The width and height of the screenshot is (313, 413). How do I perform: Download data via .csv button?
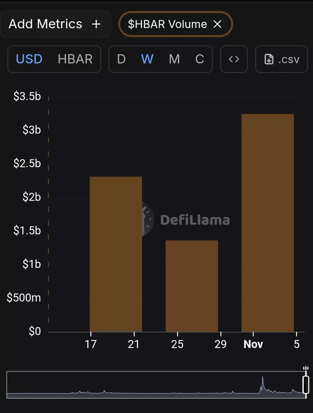point(281,59)
